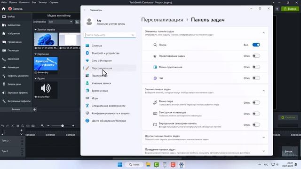Click the undo icon on timeline toolbar
301x169 pixels.
point(2,126)
